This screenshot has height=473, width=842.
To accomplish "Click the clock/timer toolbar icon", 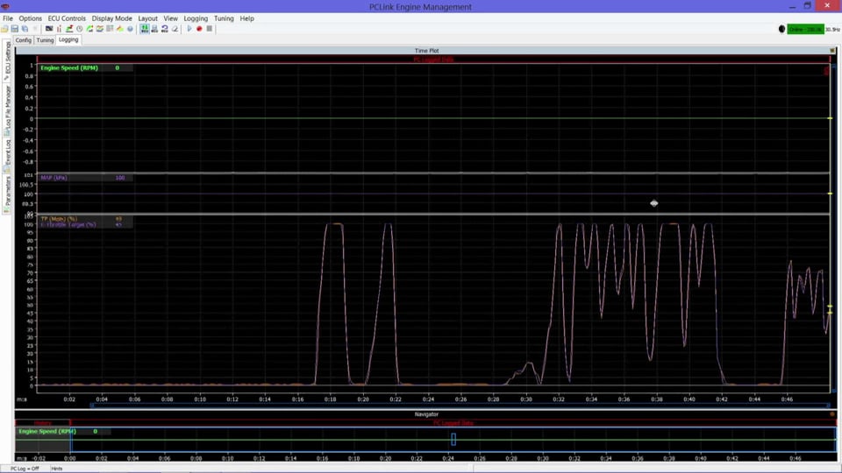I will coord(80,29).
